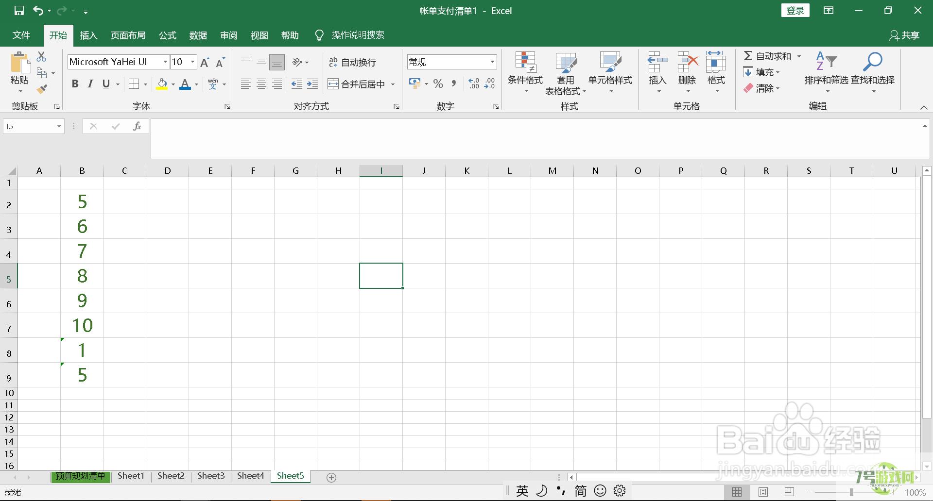Click 自动求和 AutoSum
Image resolution: width=933 pixels, height=501 pixels.
(x=767, y=56)
